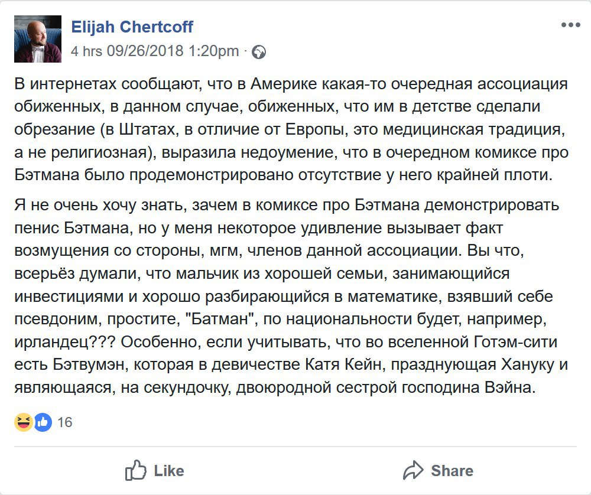Image resolution: width=591 pixels, height=495 pixels.
Task: Click the thumbs-up icon beside Like
Action: (135, 470)
